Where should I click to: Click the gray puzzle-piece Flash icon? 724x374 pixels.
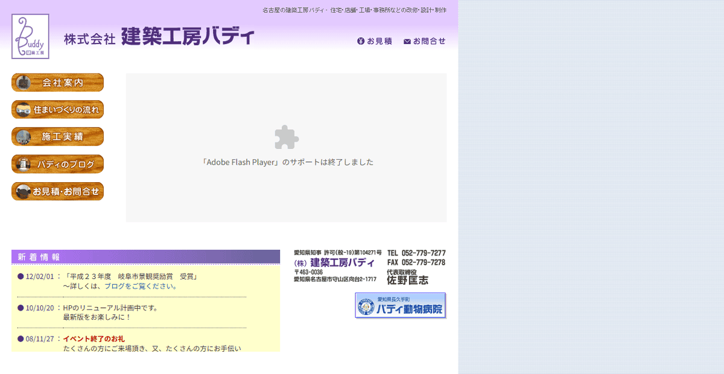tap(286, 138)
